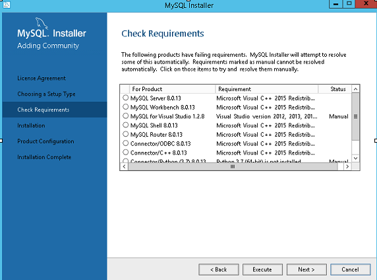Select the Connector/C++ 8.0.13 radio button
This screenshot has height=280, width=377.
coord(125,153)
